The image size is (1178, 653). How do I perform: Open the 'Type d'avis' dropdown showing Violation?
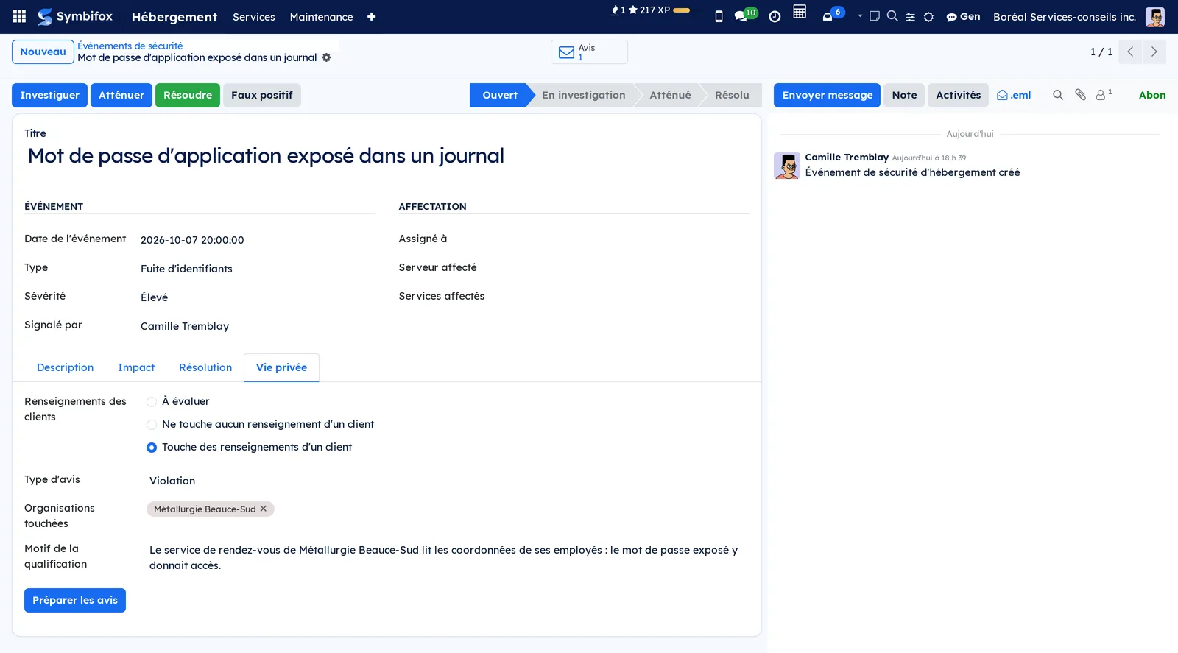click(449, 481)
